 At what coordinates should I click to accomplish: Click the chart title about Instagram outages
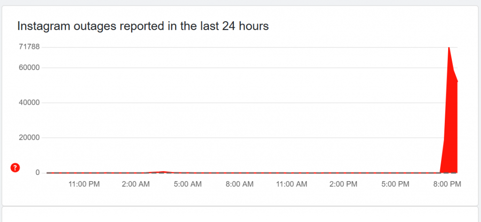(x=143, y=26)
